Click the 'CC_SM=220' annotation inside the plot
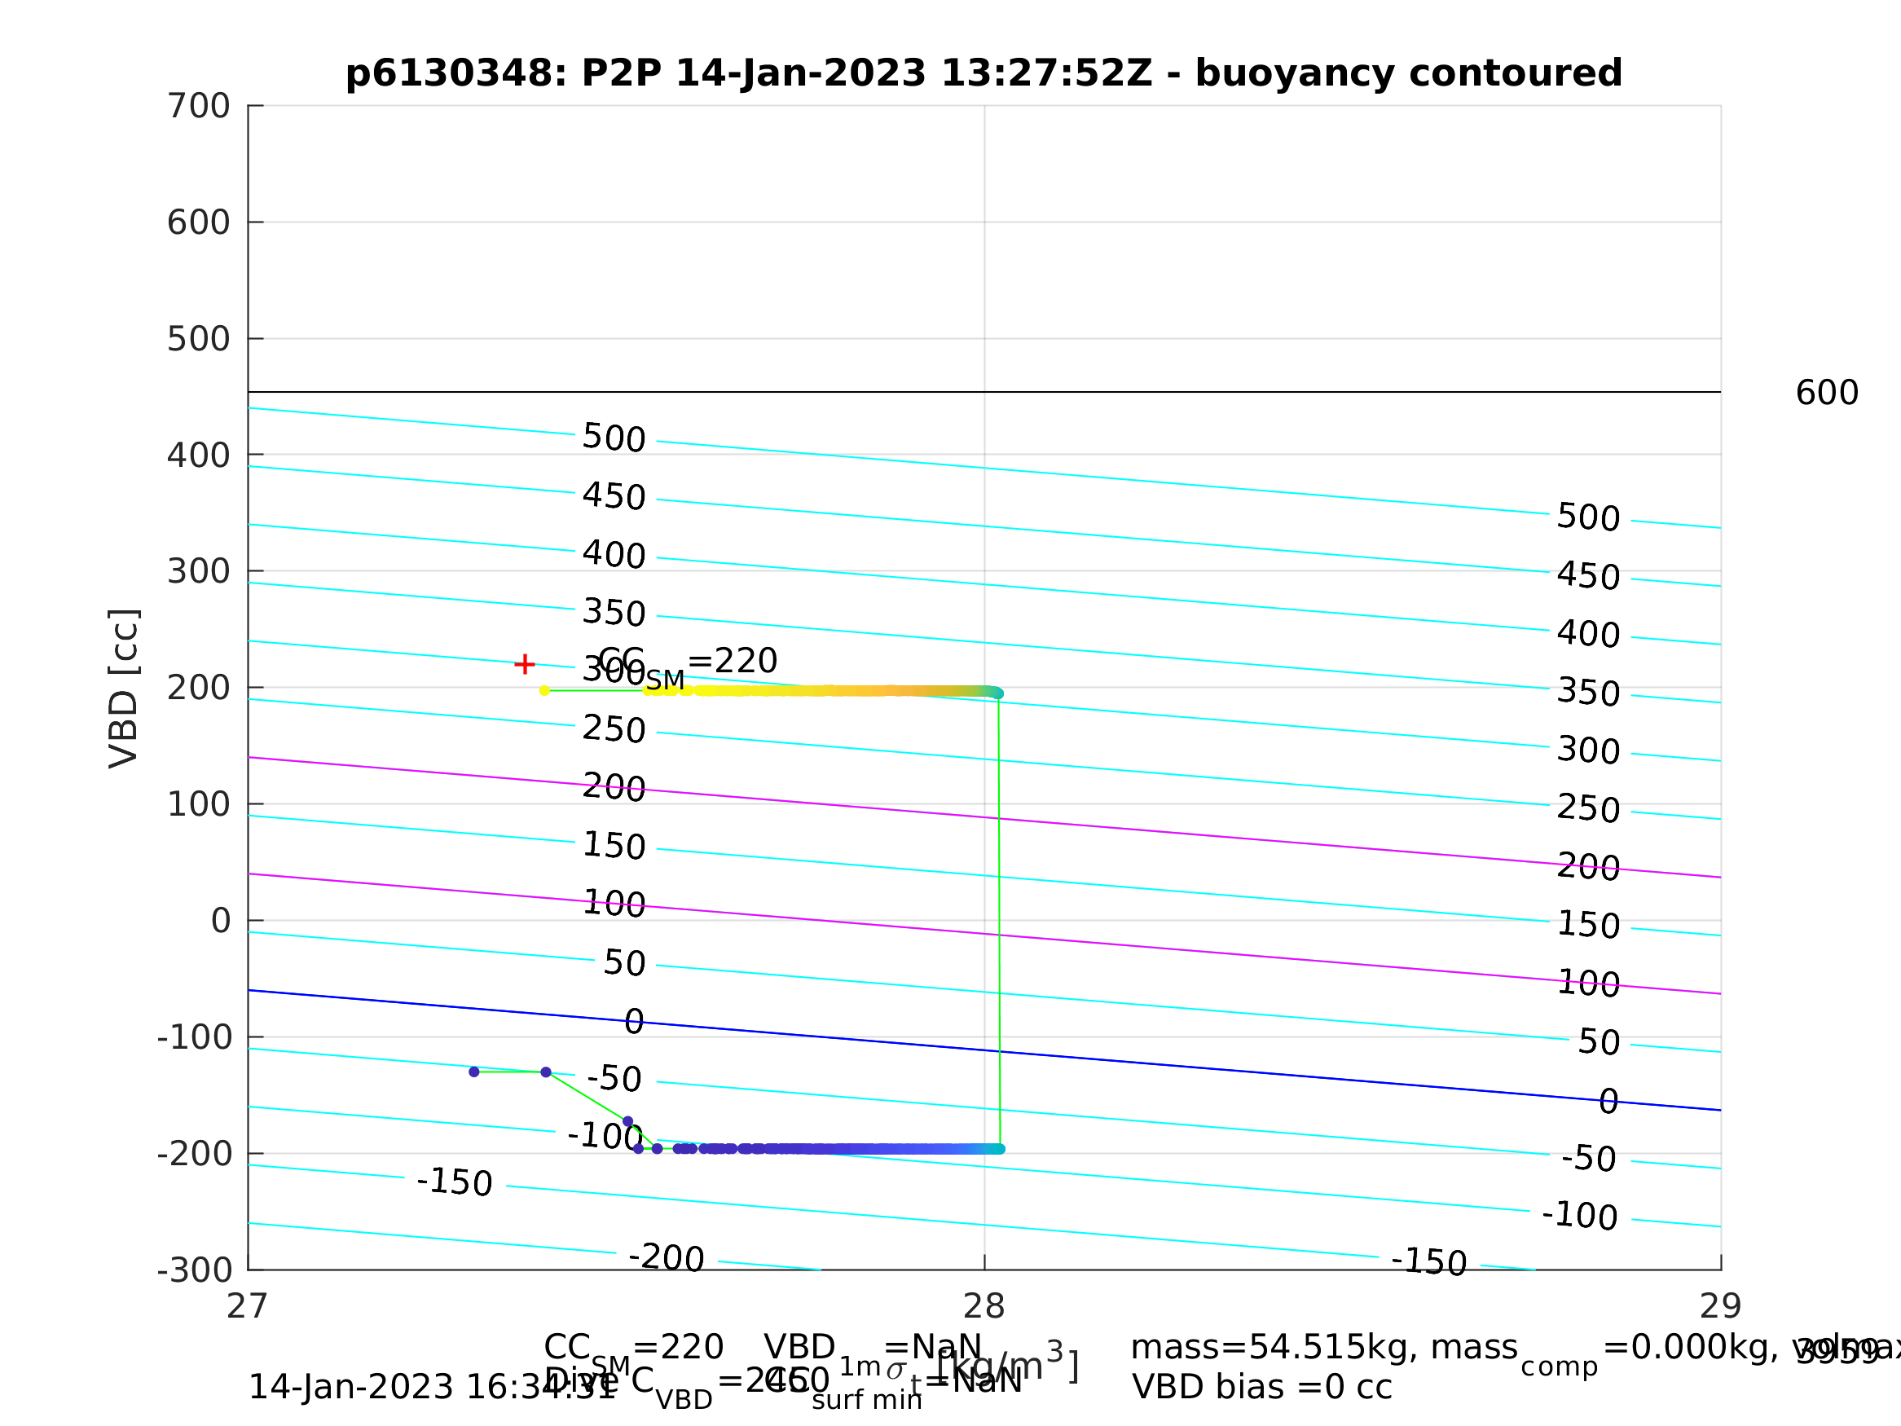The image size is (1901, 1426). [688, 667]
